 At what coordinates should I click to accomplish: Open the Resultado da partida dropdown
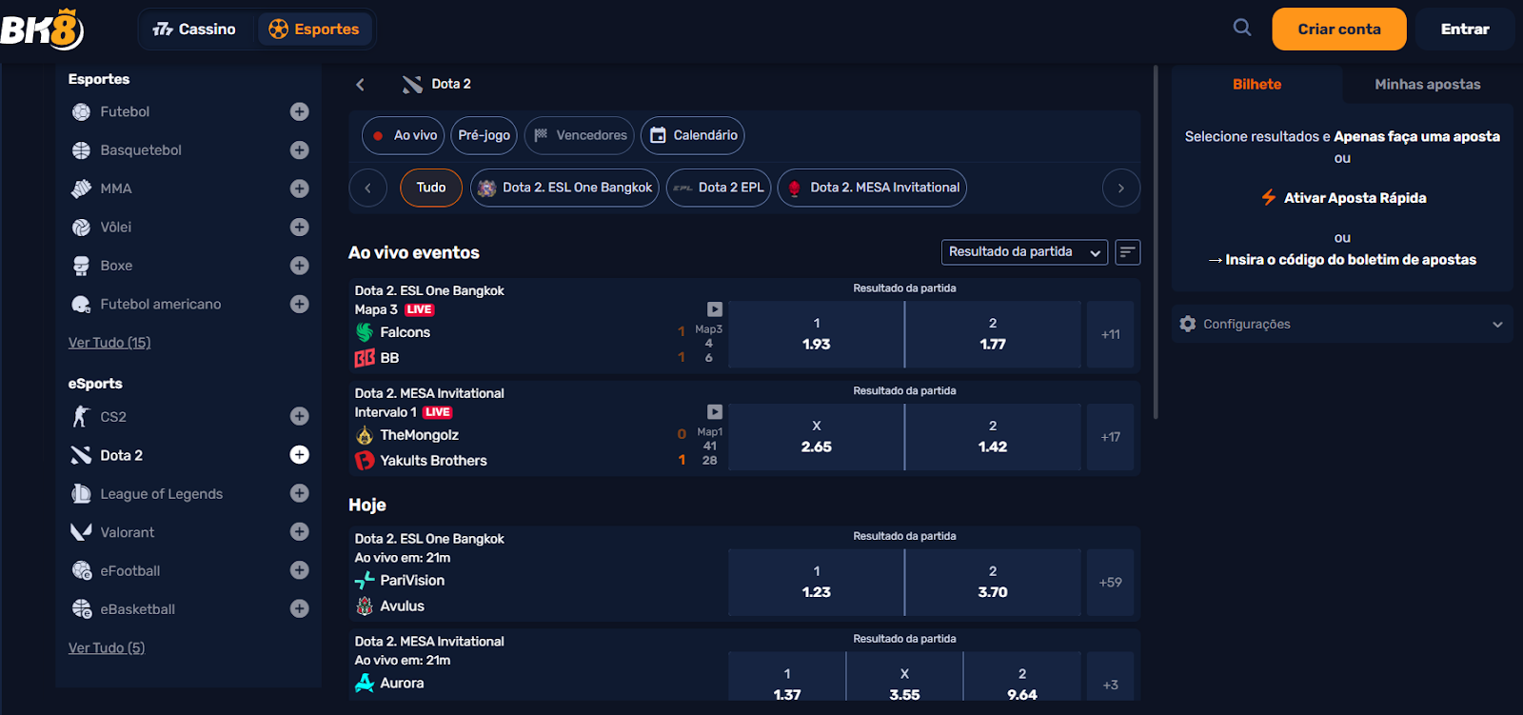[x=1024, y=252]
